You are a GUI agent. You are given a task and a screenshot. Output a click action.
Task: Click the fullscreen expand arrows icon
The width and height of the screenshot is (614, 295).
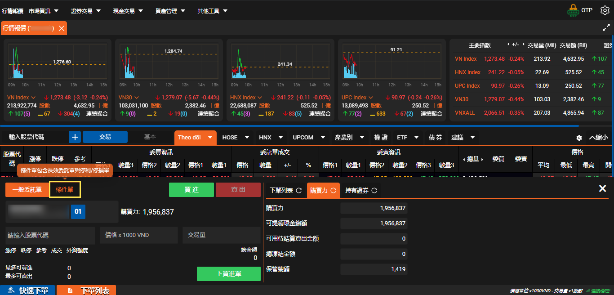point(606,28)
